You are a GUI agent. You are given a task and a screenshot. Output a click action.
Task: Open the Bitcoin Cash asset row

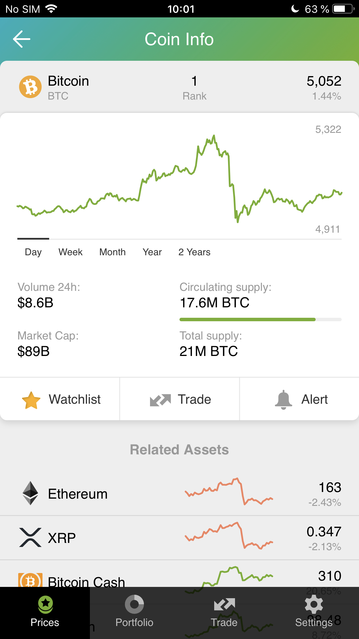click(179, 574)
